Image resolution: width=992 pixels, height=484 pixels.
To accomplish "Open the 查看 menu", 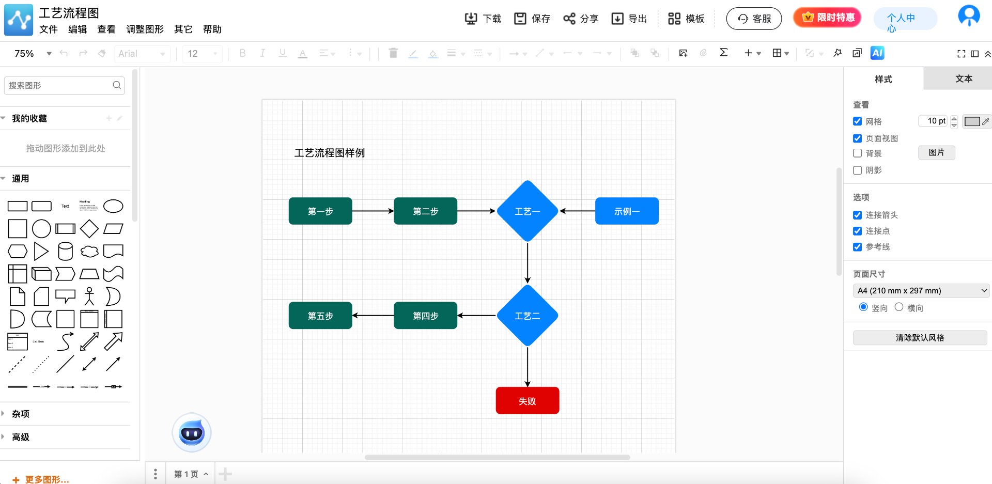I will (106, 29).
